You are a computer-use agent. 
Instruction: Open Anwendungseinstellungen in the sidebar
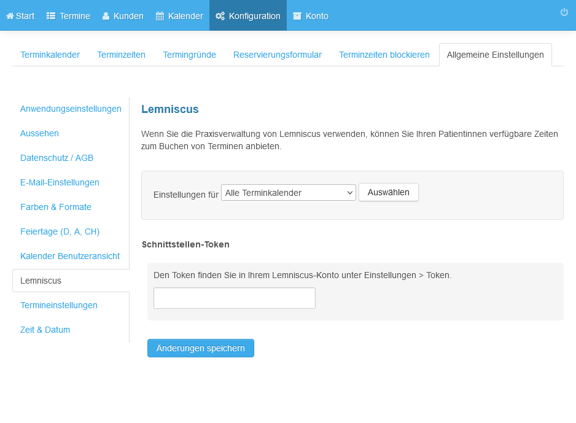tap(71, 109)
